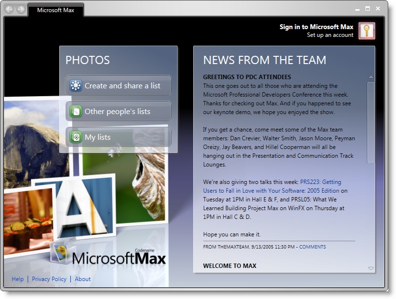The image size is (396, 299).
Task: Open Create and share a list
Action: [x=122, y=86]
